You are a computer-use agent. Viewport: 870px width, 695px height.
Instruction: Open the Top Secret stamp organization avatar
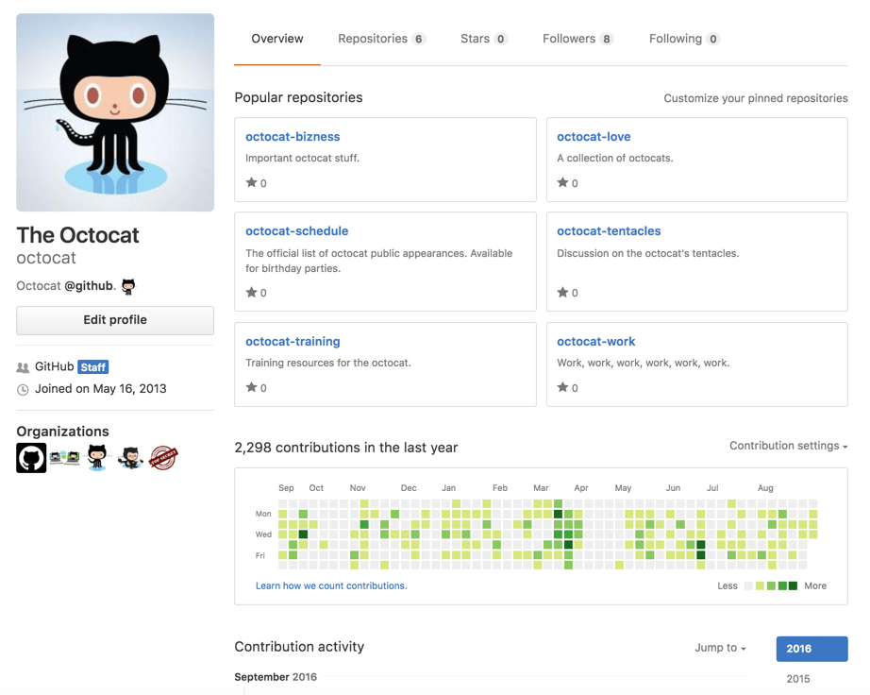(163, 458)
